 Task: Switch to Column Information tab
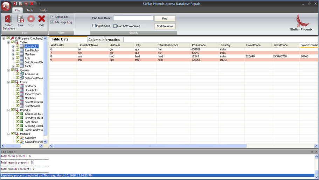105,40
